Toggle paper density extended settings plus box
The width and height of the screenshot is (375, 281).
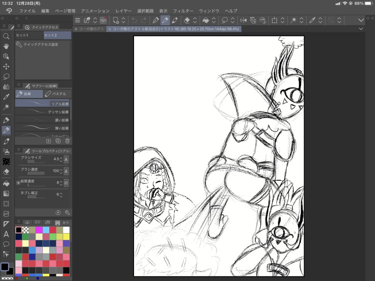pyautogui.click(x=18, y=183)
